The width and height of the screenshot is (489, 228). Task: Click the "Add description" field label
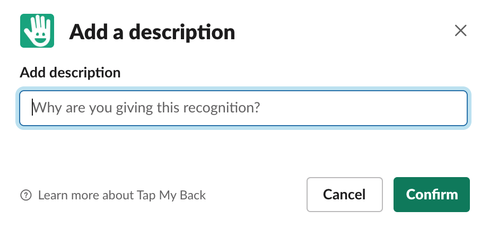[x=70, y=73]
